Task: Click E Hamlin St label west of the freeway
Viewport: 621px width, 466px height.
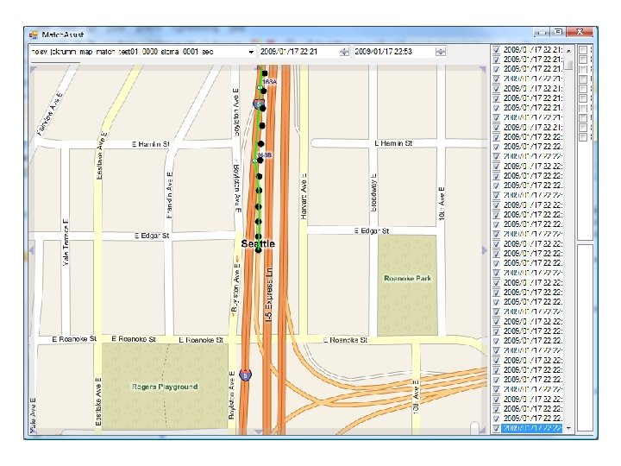Action: pyautogui.click(x=150, y=144)
